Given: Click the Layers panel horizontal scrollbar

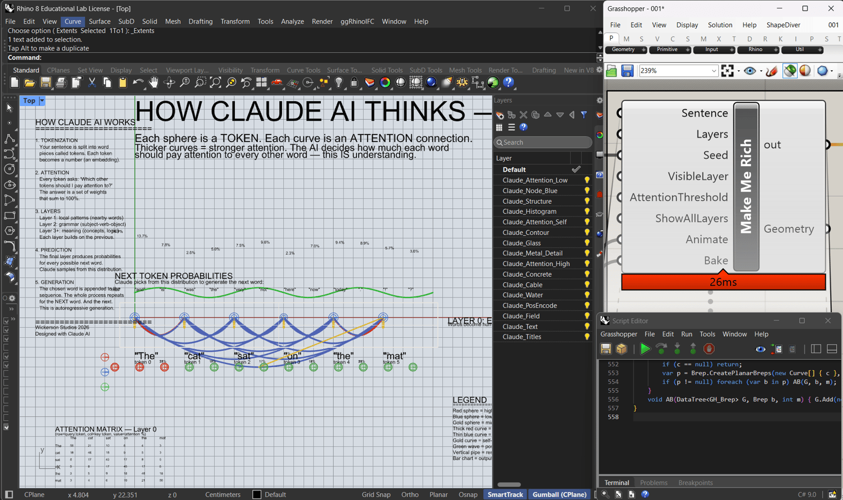Looking at the screenshot, I should coord(509,484).
